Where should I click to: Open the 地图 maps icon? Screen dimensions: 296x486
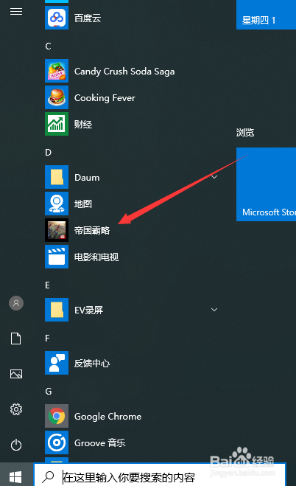(57, 204)
